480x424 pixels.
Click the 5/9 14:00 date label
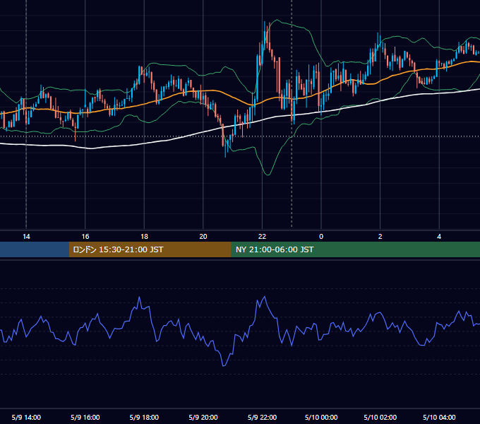click(x=26, y=417)
